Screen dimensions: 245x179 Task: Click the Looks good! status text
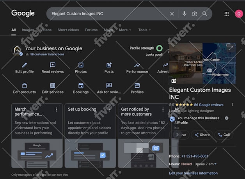tap(154, 55)
